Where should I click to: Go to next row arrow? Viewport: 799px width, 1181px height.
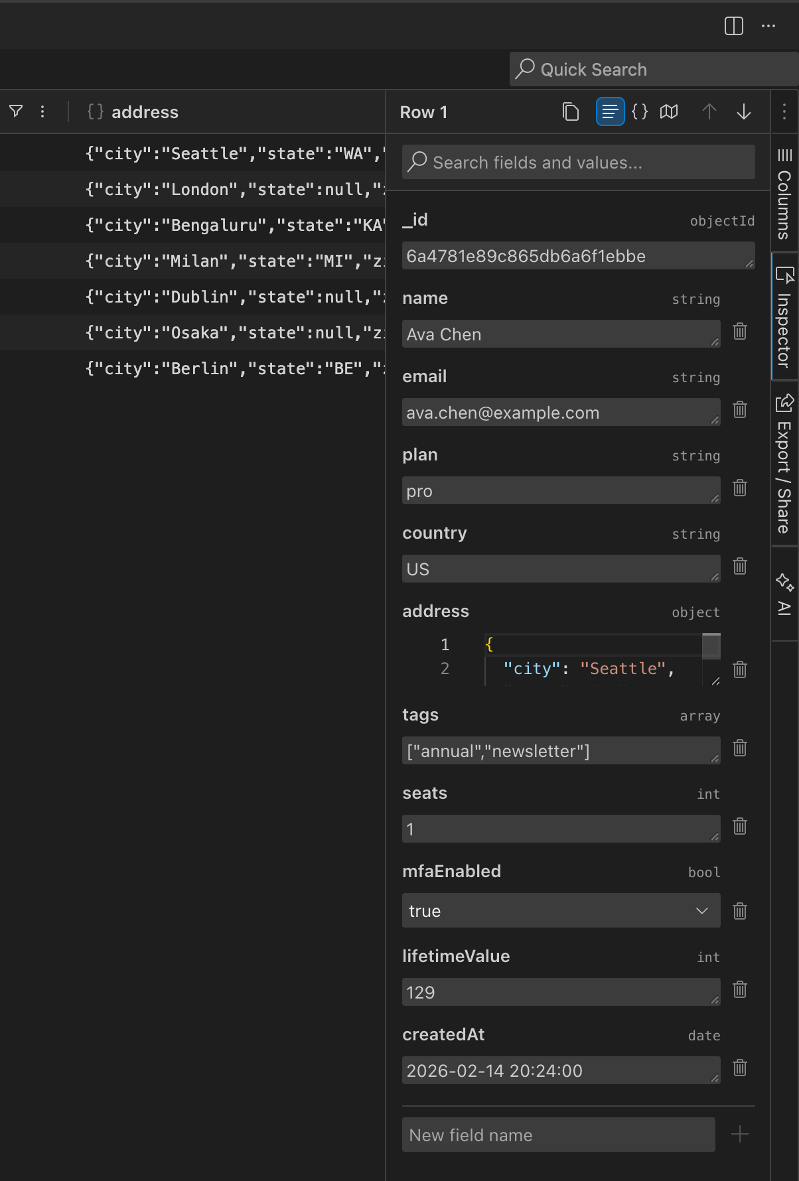point(744,111)
